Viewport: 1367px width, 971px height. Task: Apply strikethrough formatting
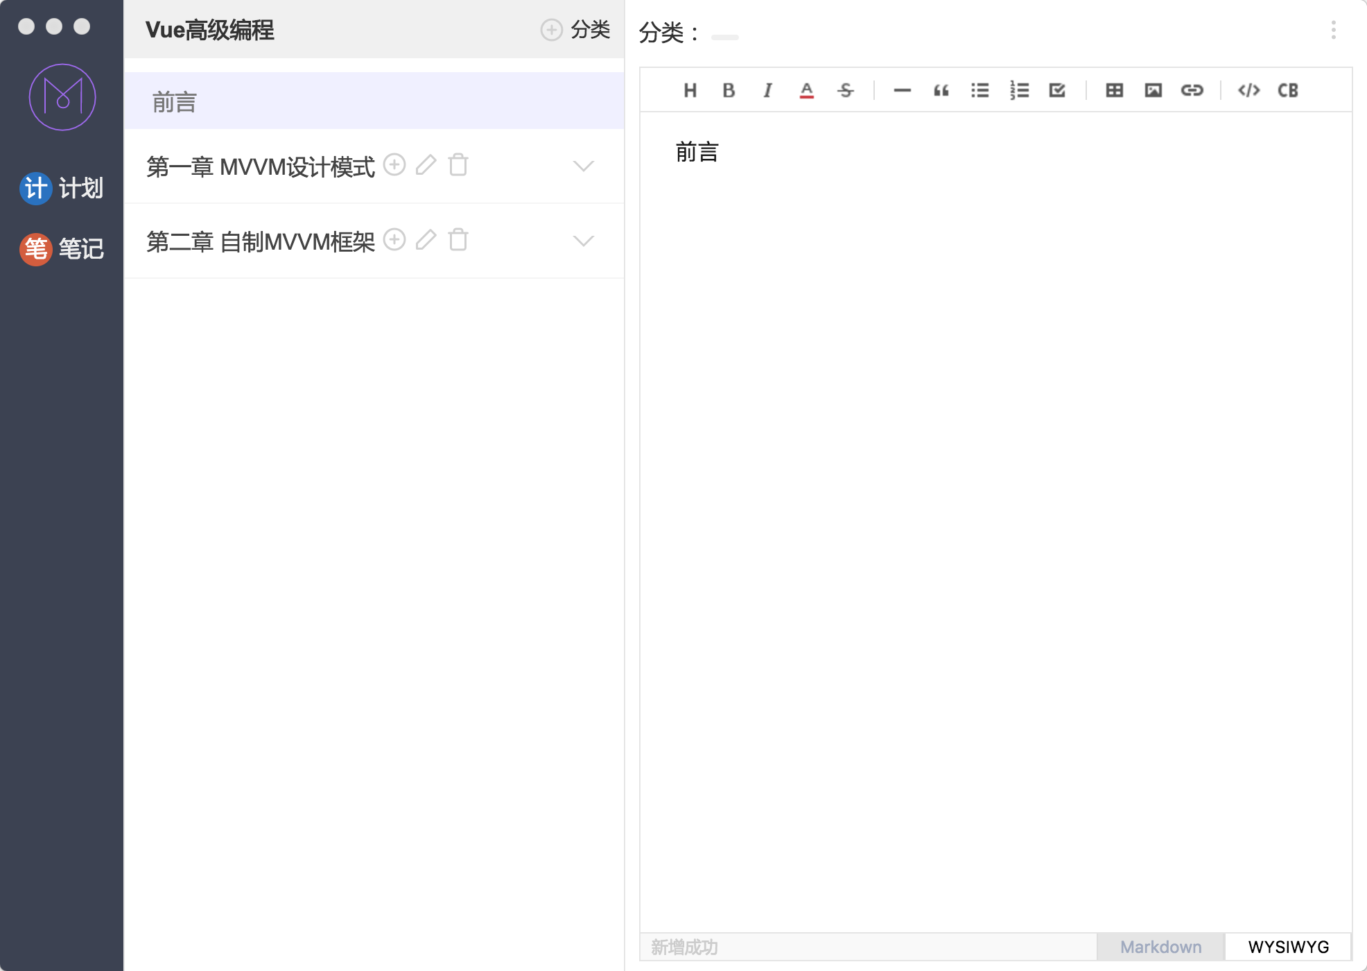pyautogui.click(x=845, y=90)
